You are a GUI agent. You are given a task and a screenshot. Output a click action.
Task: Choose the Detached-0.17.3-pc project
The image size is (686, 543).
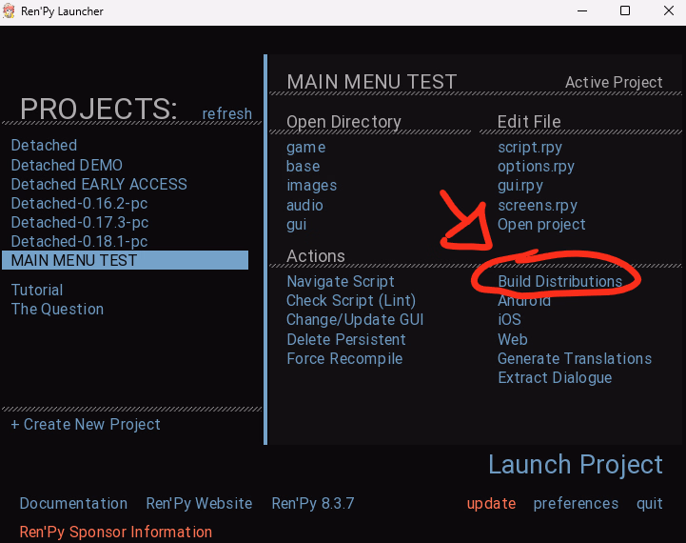click(80, 222)
